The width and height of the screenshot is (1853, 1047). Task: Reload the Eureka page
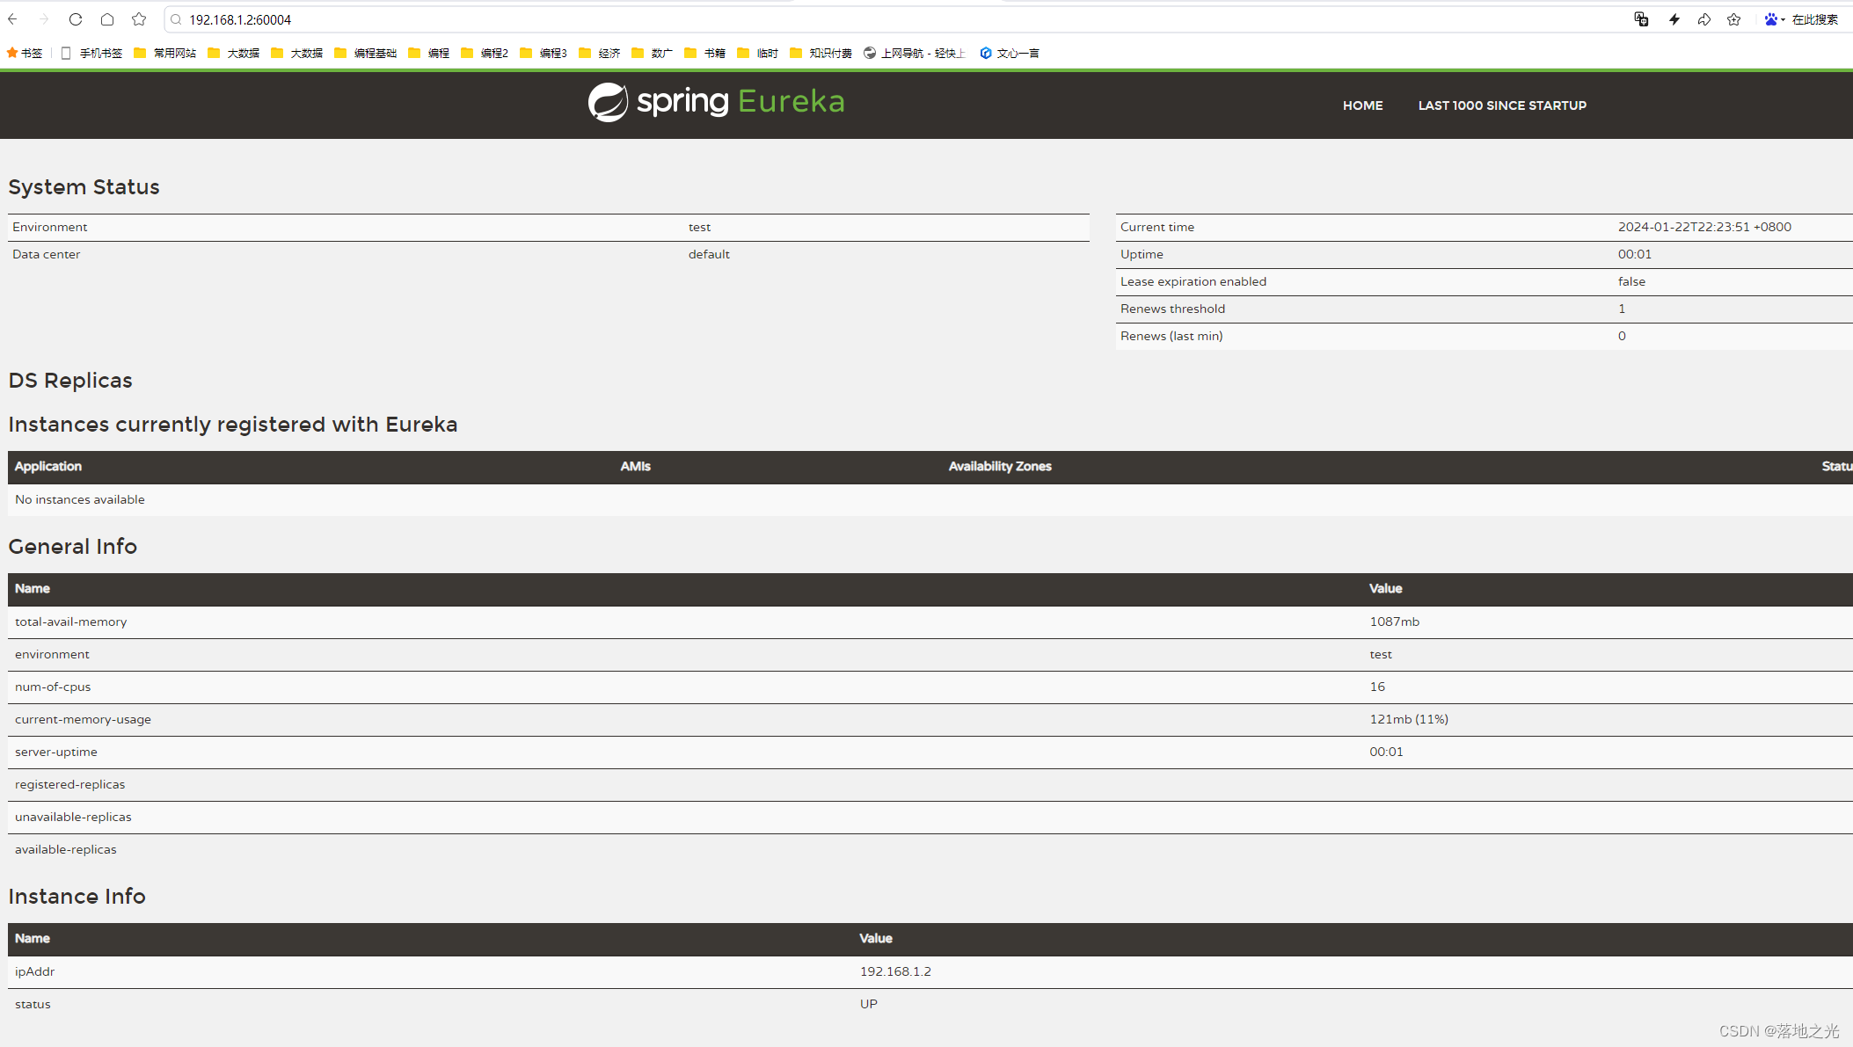pos(76,18)
